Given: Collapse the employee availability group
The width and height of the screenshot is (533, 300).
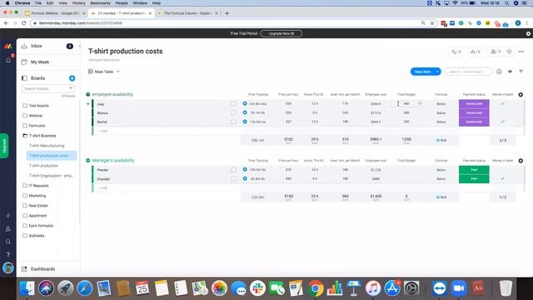Looking at the screenshot, I should 88,94.
